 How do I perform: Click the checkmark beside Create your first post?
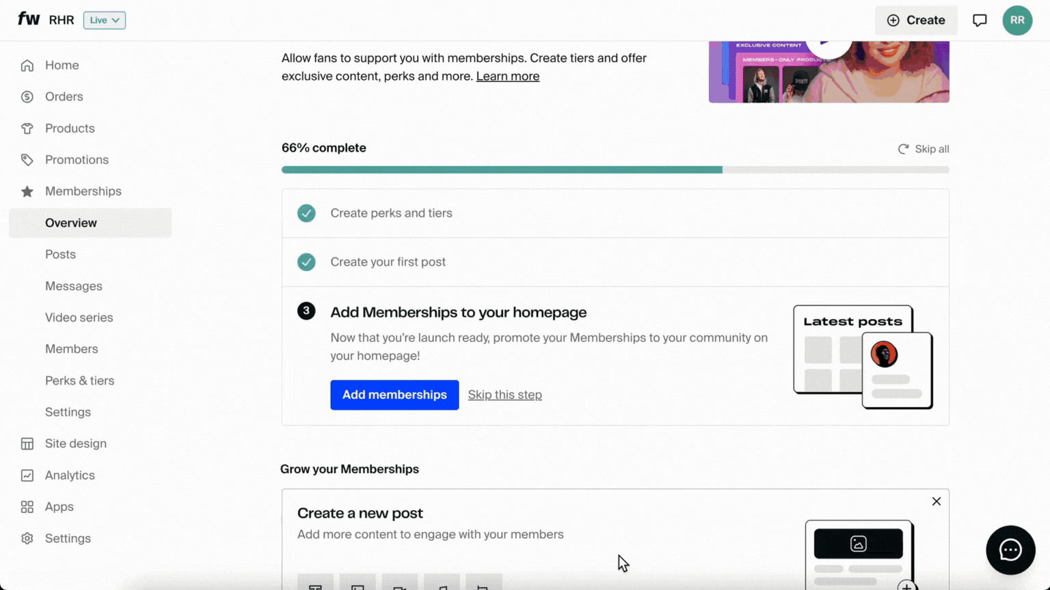pos(306,262)
